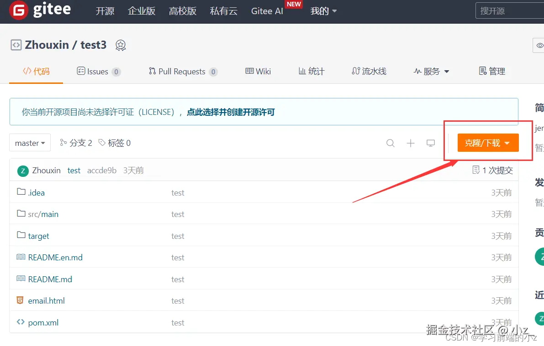544x346 pixels.
Task: Open the README.md file
Action: [50, 279]
